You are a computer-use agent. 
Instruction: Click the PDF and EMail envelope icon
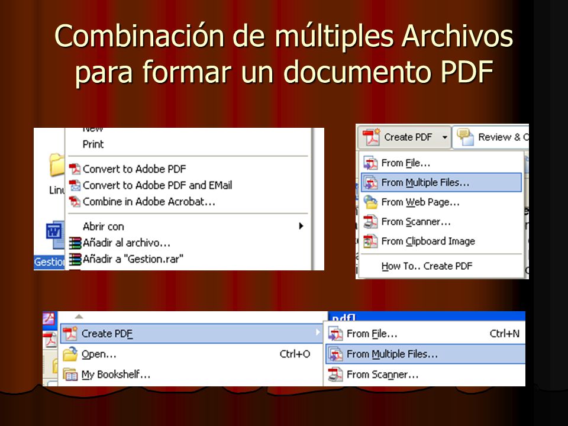coord(75,185)
